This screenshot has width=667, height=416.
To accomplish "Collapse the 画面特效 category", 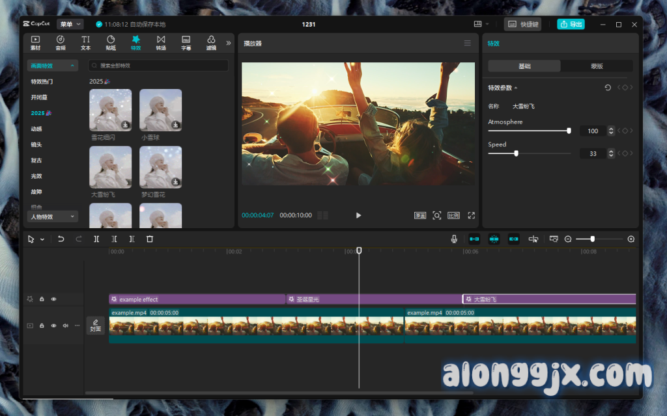I will 53,66.
